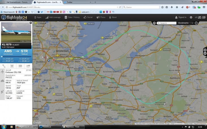This screenshot has width=207, height=129.
Task: Click media player taskbar icon
Action: coord(12,127)
